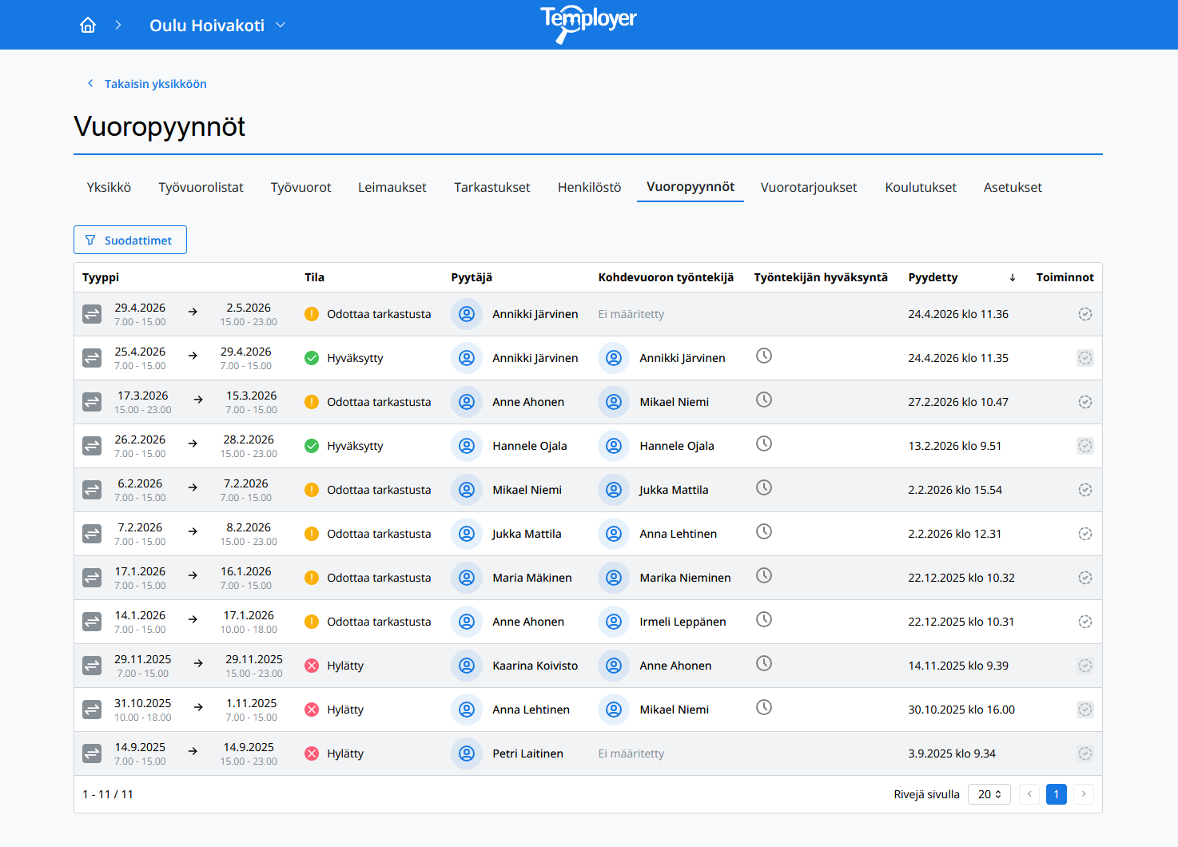Switch to Yksikkö tab
This screenshot has height=847, width=1178.
click(109, 187)
